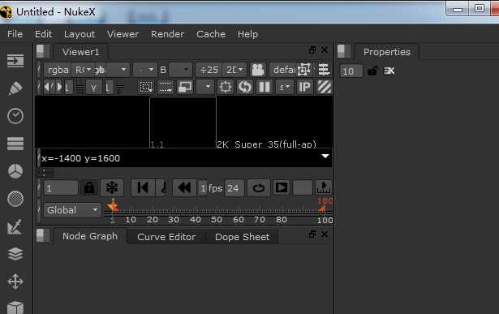Select the Viewer1 tab
This screenshot has width=499, height=314.
tap(81, 52)
